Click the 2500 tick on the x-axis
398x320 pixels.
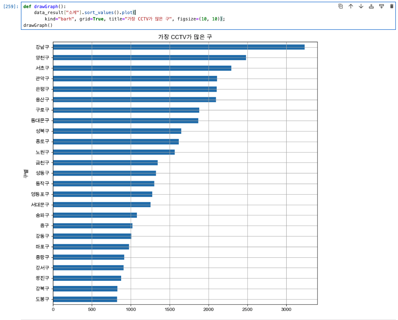(x=247, y=310)
